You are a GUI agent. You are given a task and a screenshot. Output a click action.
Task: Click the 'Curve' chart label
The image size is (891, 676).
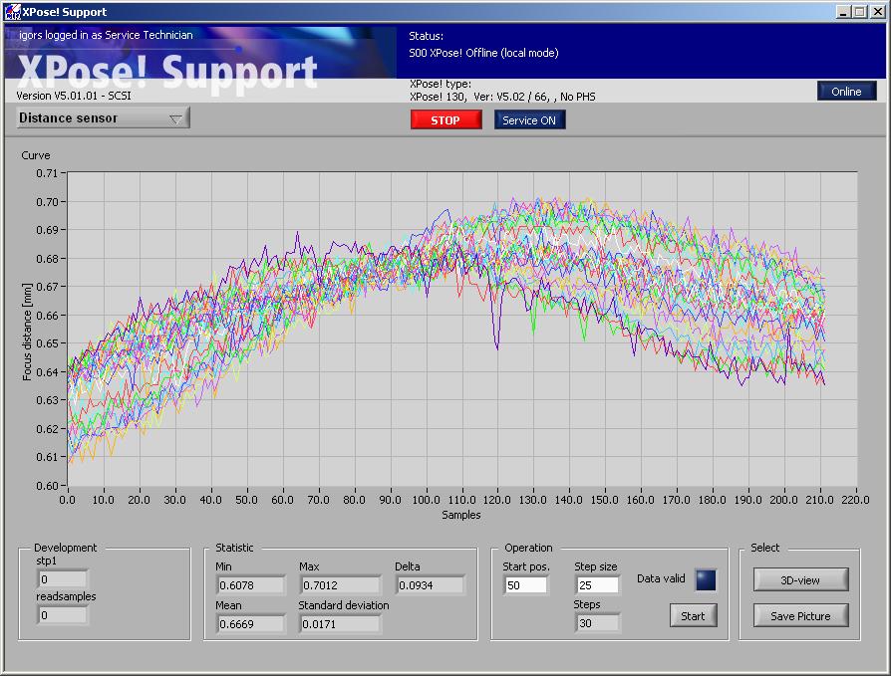click(x=36, y=155)
